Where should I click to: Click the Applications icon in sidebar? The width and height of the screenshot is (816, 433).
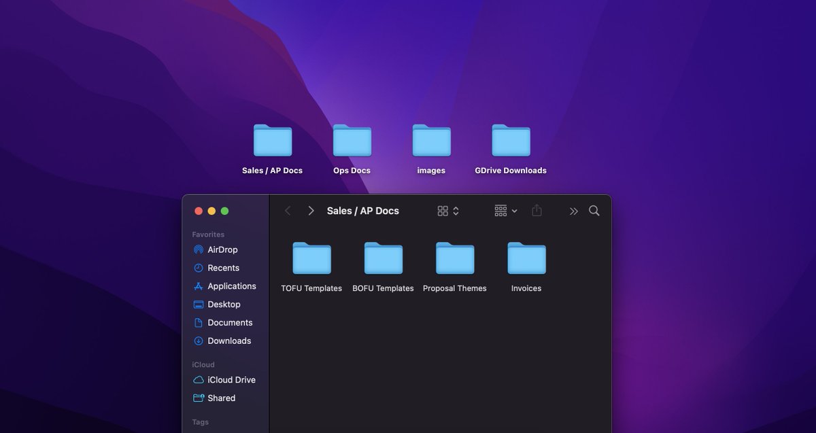point(199,286)
